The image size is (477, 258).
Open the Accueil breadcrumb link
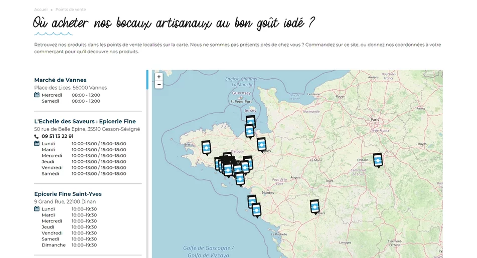[x=41, y=10]
